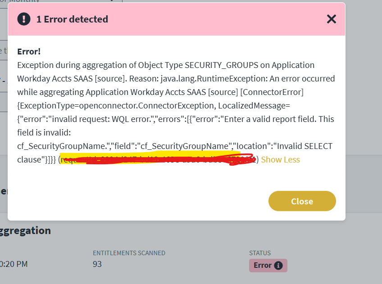Collapse the error details with Show Less
The width and height of the screenshot is (382, 284).
point(280,160)
